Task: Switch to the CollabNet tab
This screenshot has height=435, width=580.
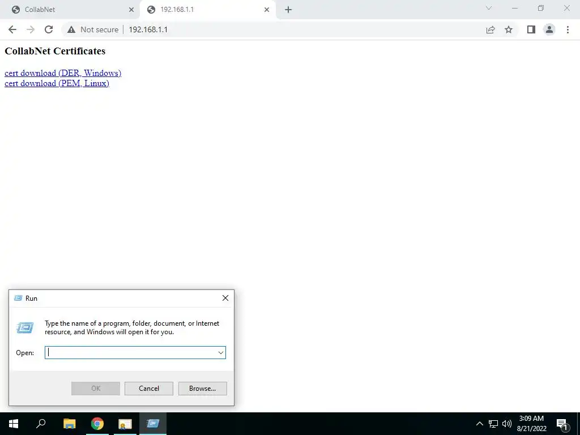Action: (x=70, y=10)
